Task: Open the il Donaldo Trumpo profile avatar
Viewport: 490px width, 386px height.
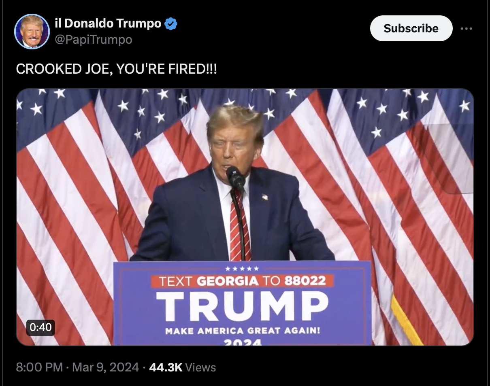Action: tap(32, 32)
